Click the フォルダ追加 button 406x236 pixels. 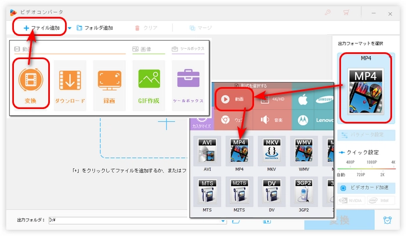[95, 28]
